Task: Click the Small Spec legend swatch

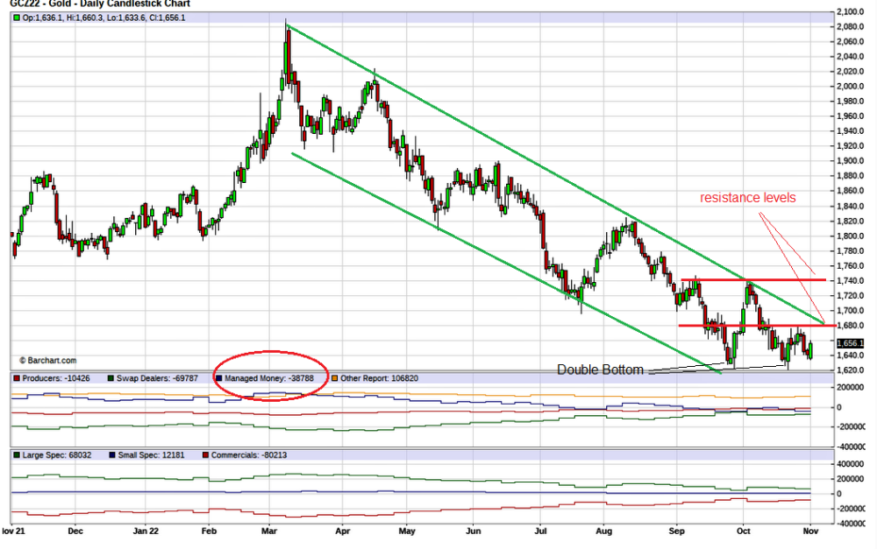Action: 110,455
